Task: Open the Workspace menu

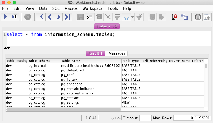Action: click(92, 8)
